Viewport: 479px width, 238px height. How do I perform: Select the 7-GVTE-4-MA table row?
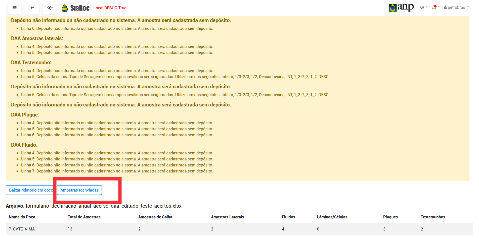click(x=22, y=229)
